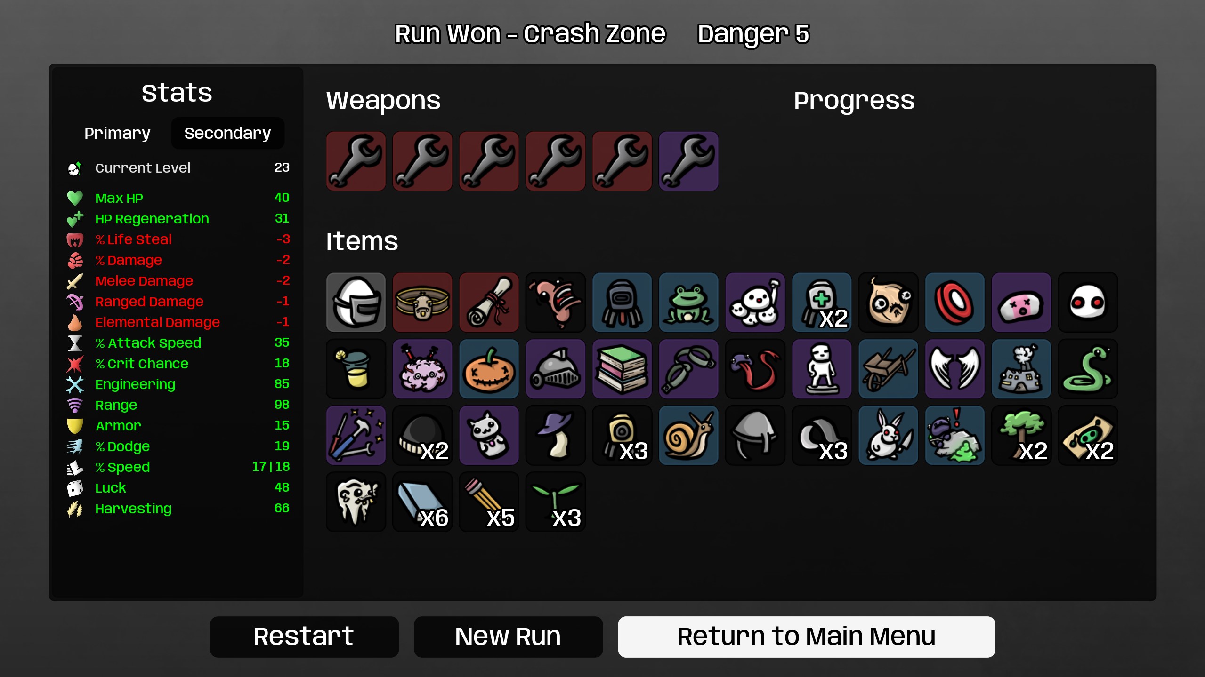Image resolution: width=1205 pixels, height=677 pixels.
Task: Click the green snake item
Action: point(1088,369)
